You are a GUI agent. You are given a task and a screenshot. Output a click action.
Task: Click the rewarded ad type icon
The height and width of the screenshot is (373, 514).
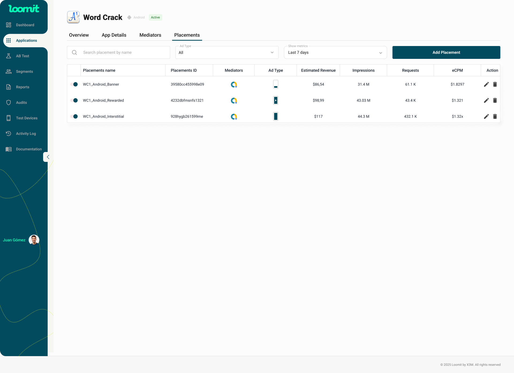point(276,100)
